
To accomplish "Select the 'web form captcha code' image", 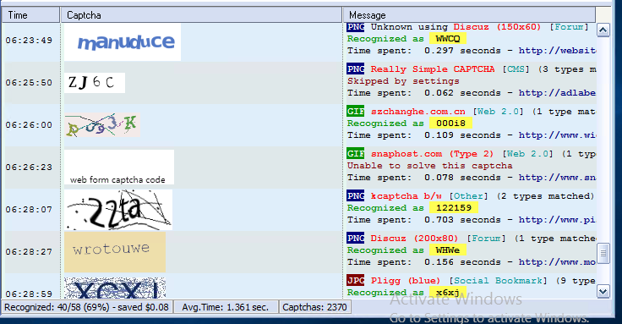I will 119,167.
